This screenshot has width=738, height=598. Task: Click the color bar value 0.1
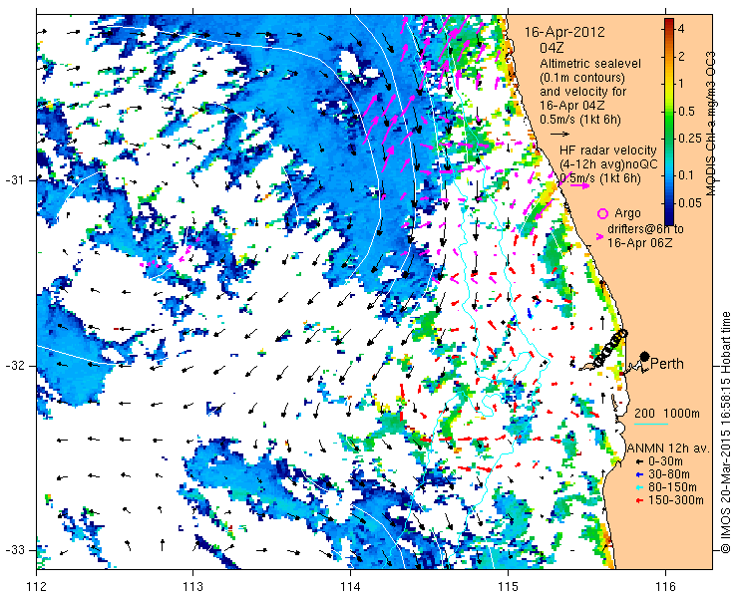pyautogui.click(x=686, y=175)
